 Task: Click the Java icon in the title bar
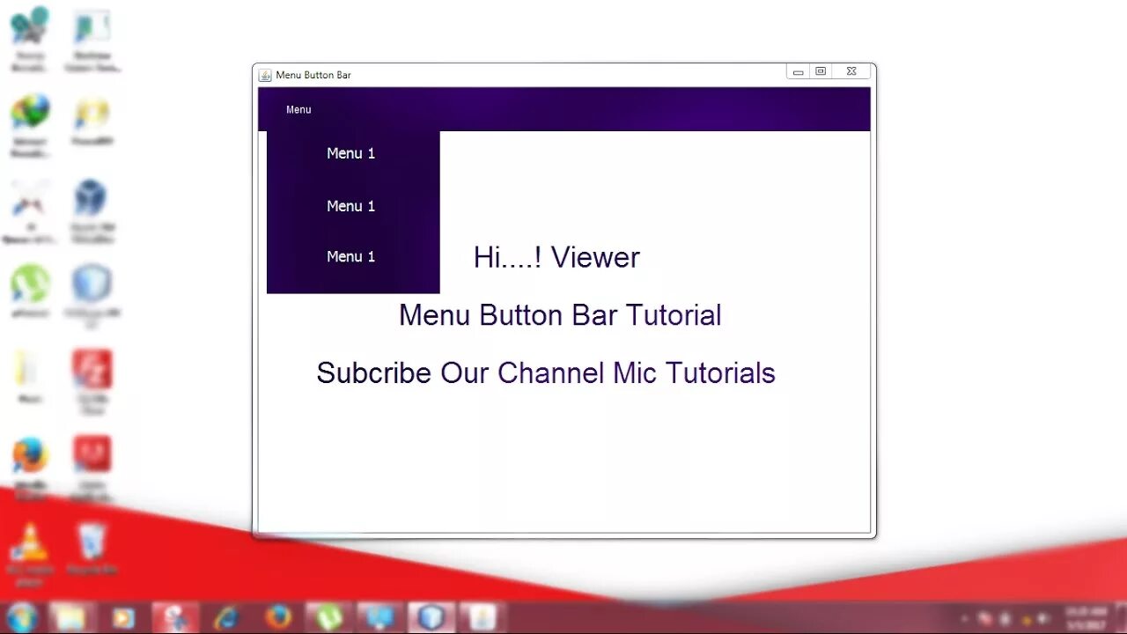coord(265,75)
